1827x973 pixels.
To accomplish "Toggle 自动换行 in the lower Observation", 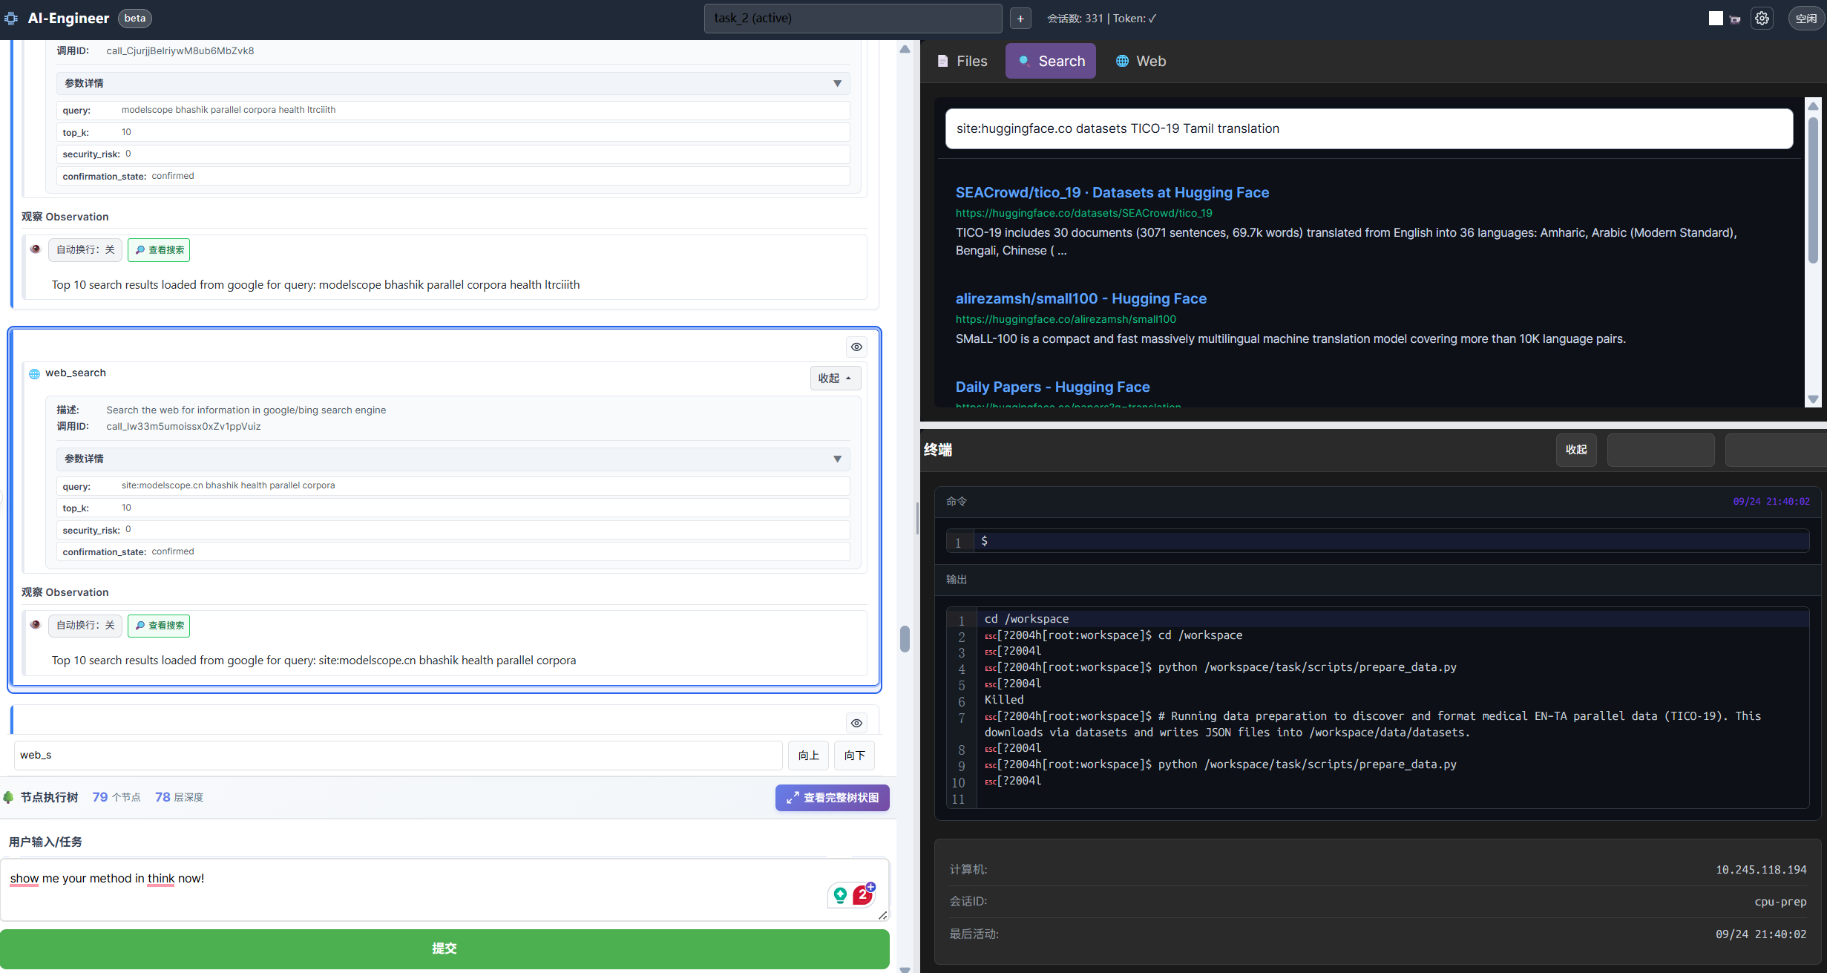I will [85, 626].
